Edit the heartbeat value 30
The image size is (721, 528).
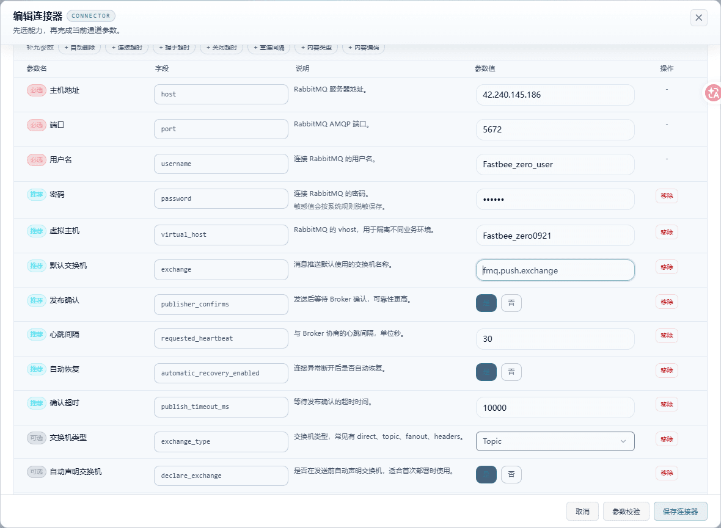555,339
